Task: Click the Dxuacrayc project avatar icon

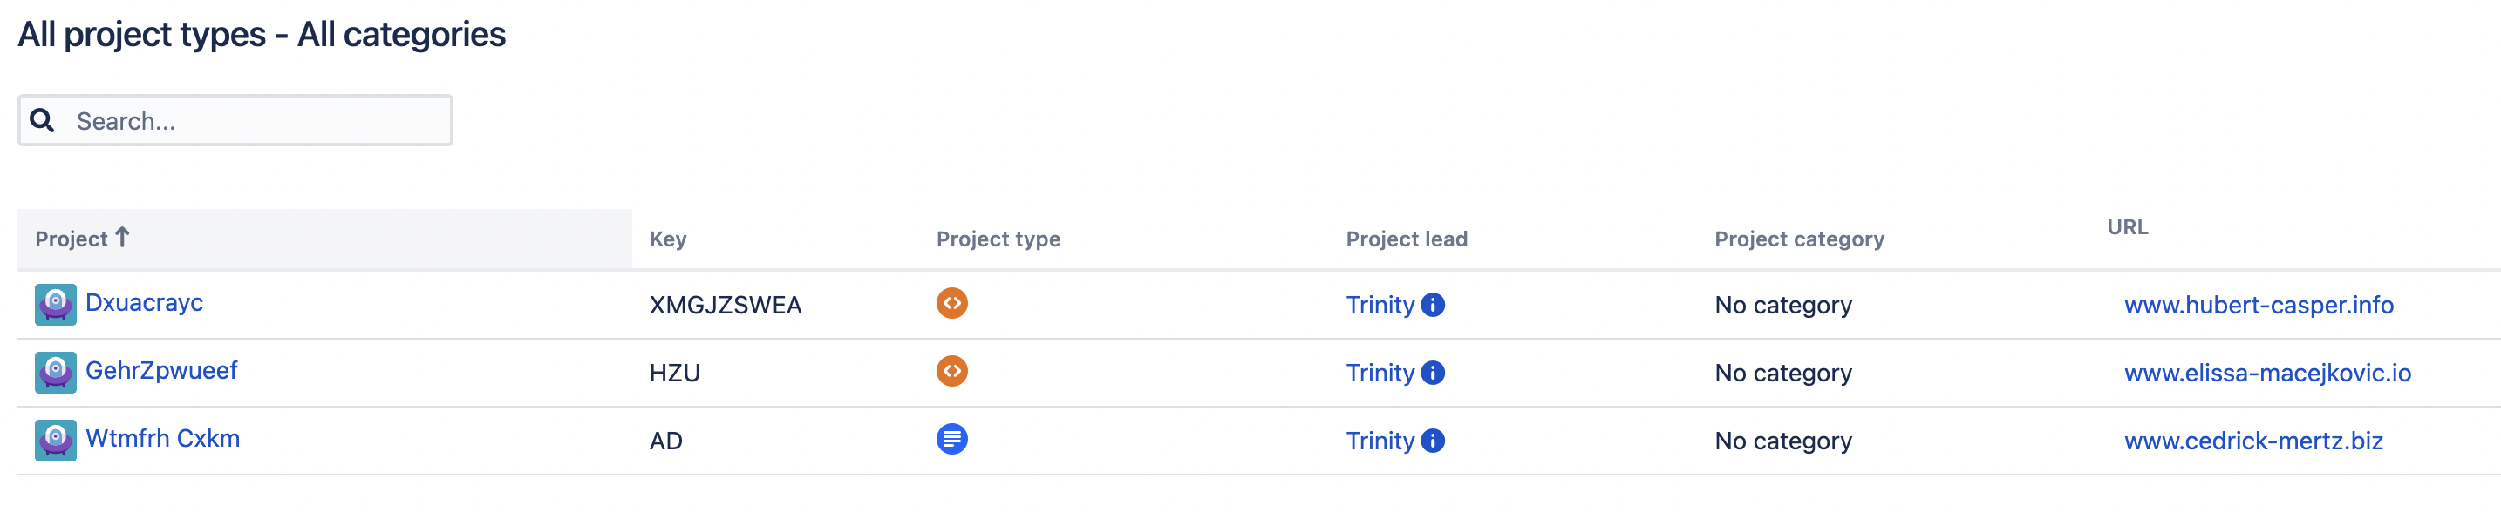Action: coord(55,305)
